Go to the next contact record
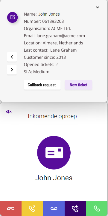The height and width of the screenshot is (216, 108). pyautogui.click(x=12, y=70)
